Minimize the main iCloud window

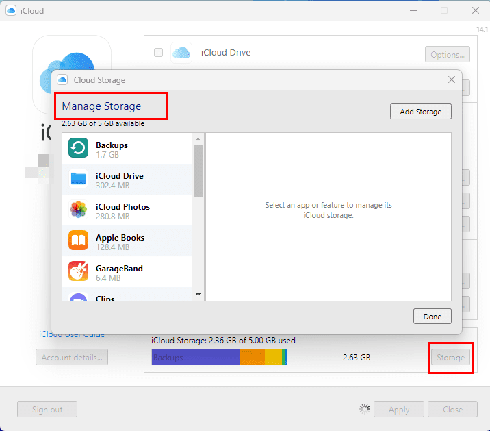click(x=413, y=11)
